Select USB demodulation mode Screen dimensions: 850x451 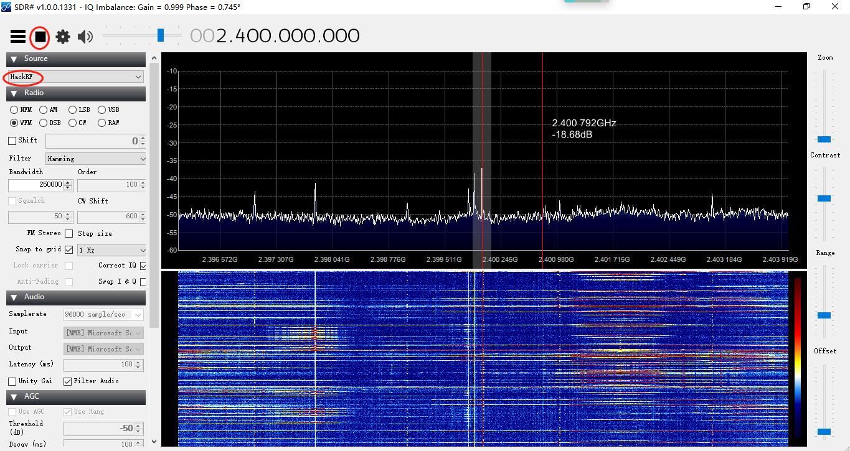[x=102, y=109]
